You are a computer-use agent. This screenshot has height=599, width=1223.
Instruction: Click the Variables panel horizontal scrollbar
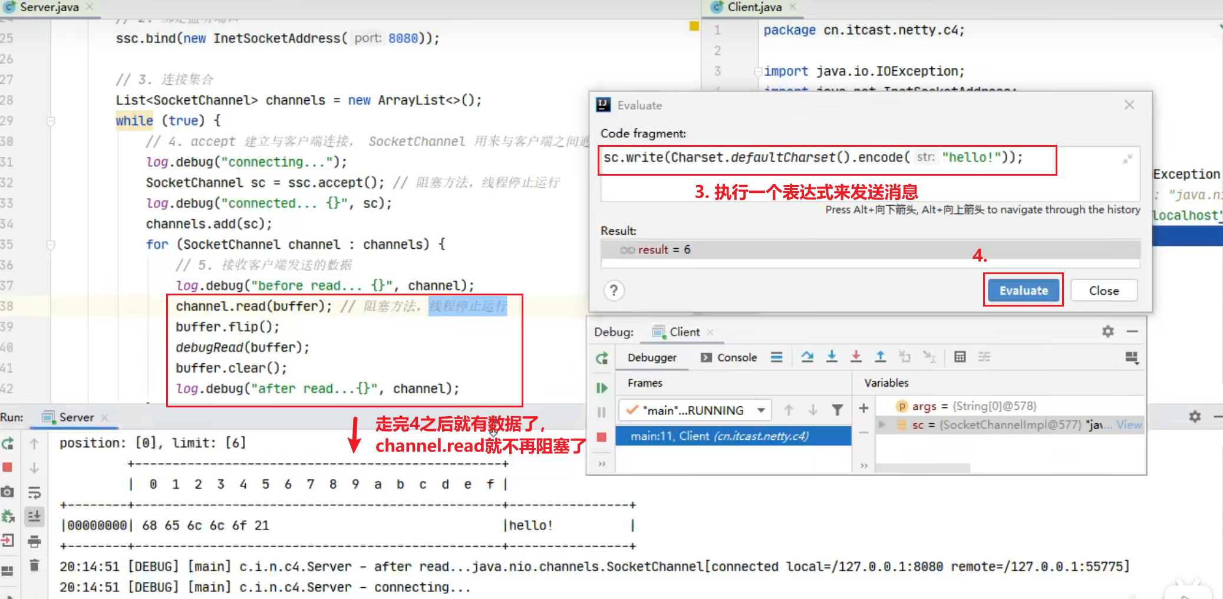(x=923, y=468)
